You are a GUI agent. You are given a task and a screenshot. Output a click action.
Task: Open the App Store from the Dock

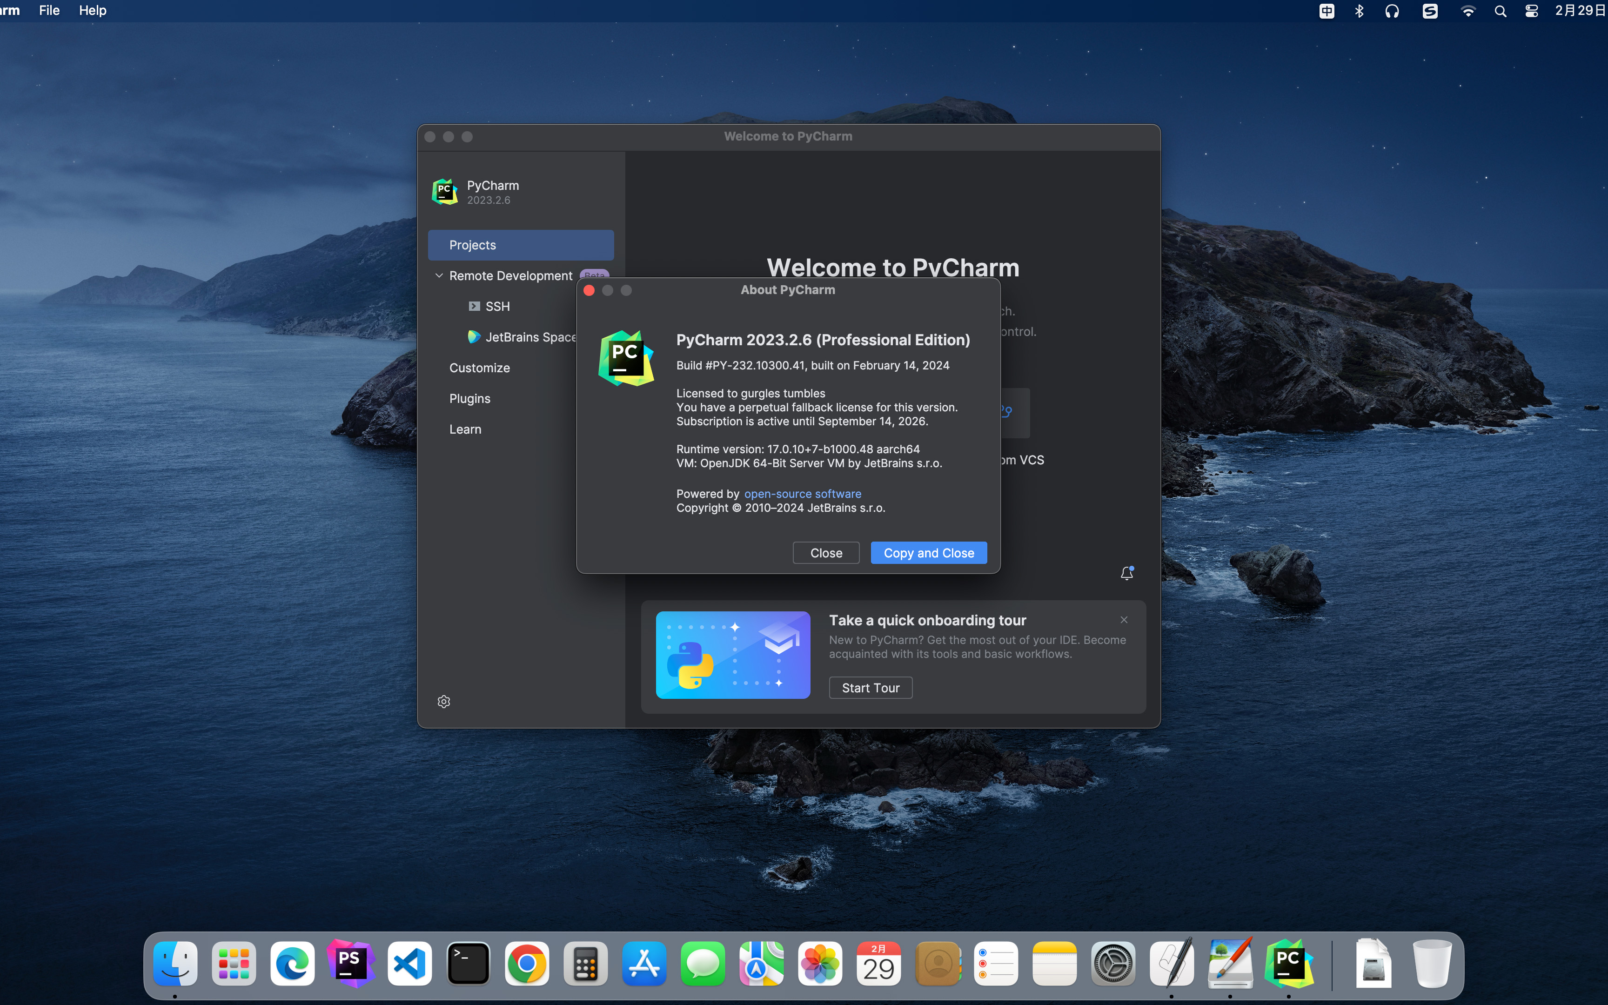[x=644, y=964]
